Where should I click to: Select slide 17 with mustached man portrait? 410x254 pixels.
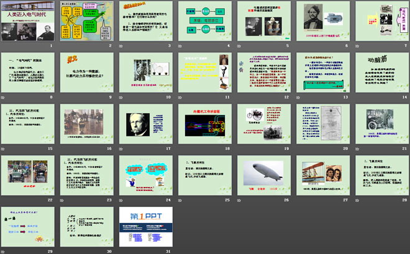click(146, 124)
